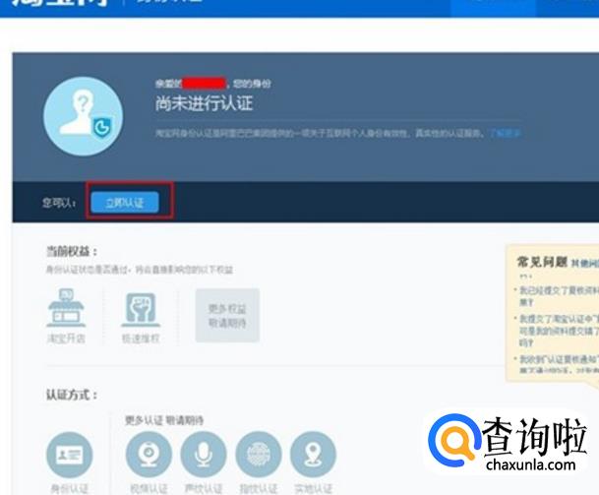Click the 视频认证 caption text
The image size is (599, 495).
tap(149, 488)
